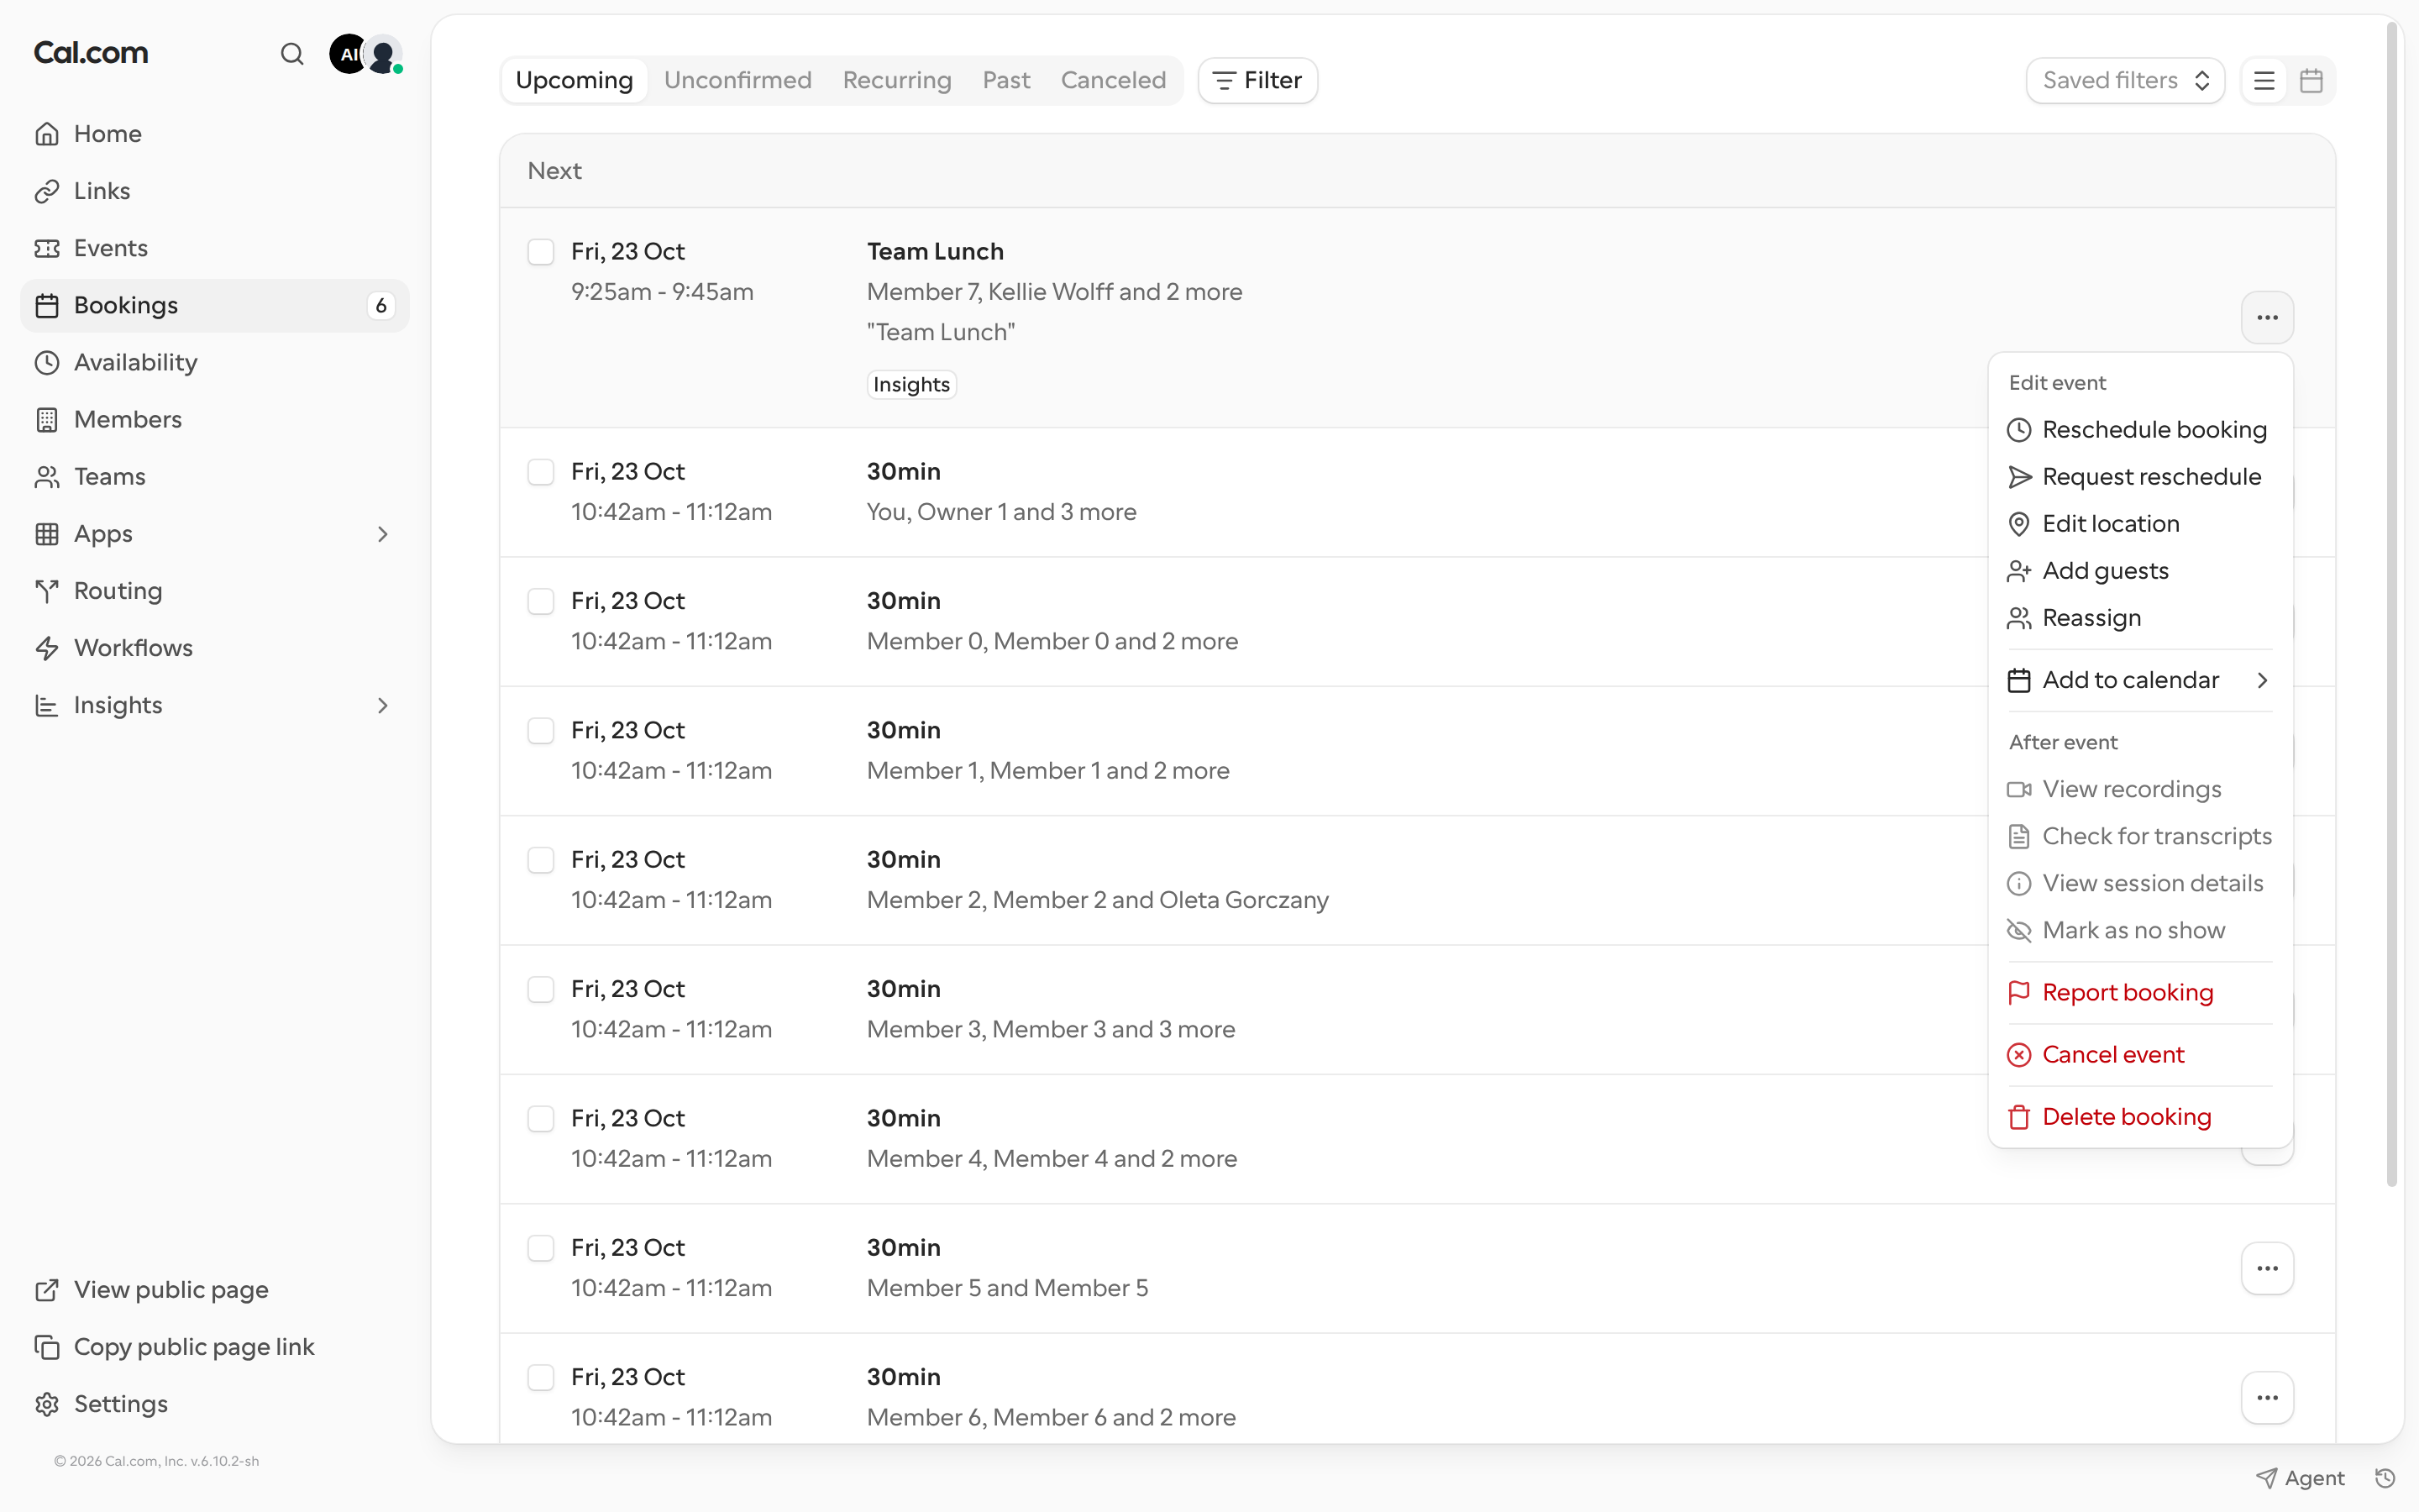This screenshot has width=2419, height=1512.
Task: Expand the Insights sidebar section
Action: (382, 705)
